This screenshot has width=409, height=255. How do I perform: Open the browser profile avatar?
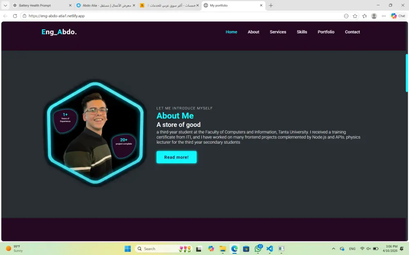point(374,16)
